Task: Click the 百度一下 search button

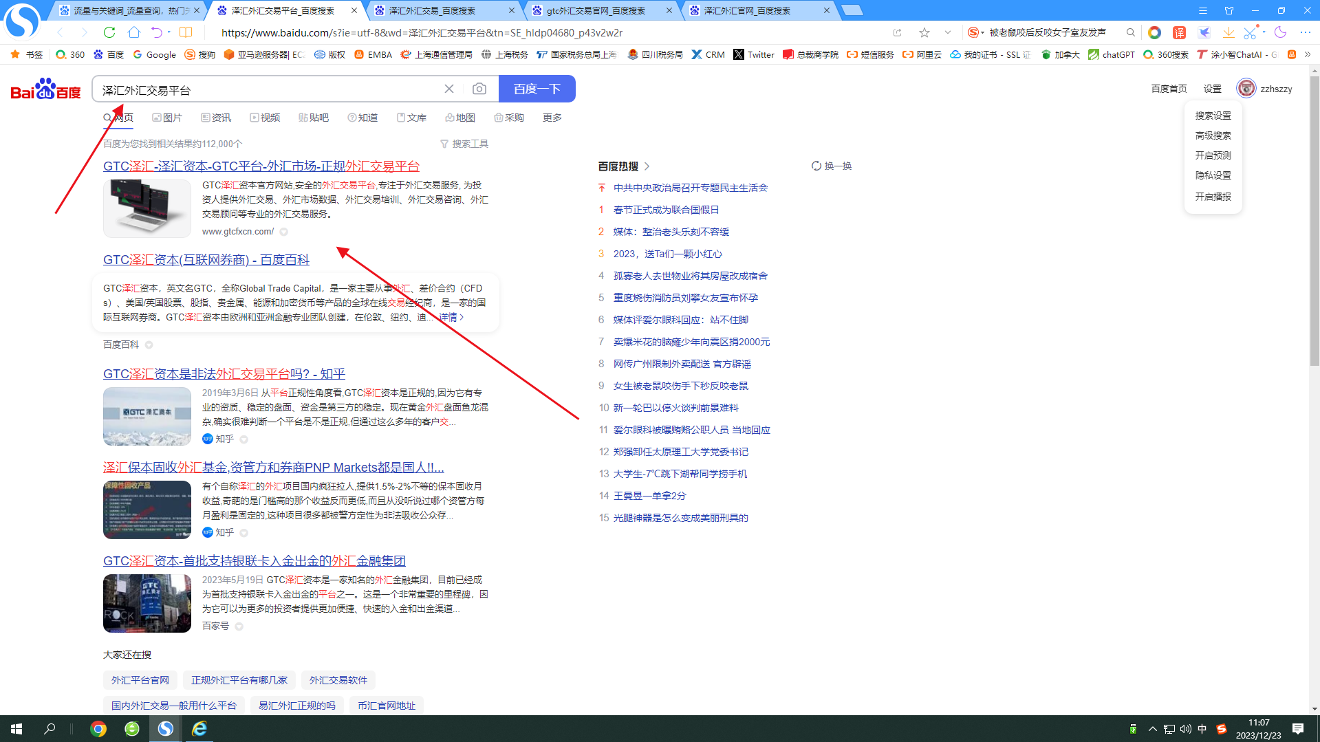Action: pyautogui.click(x=537, y=89)
